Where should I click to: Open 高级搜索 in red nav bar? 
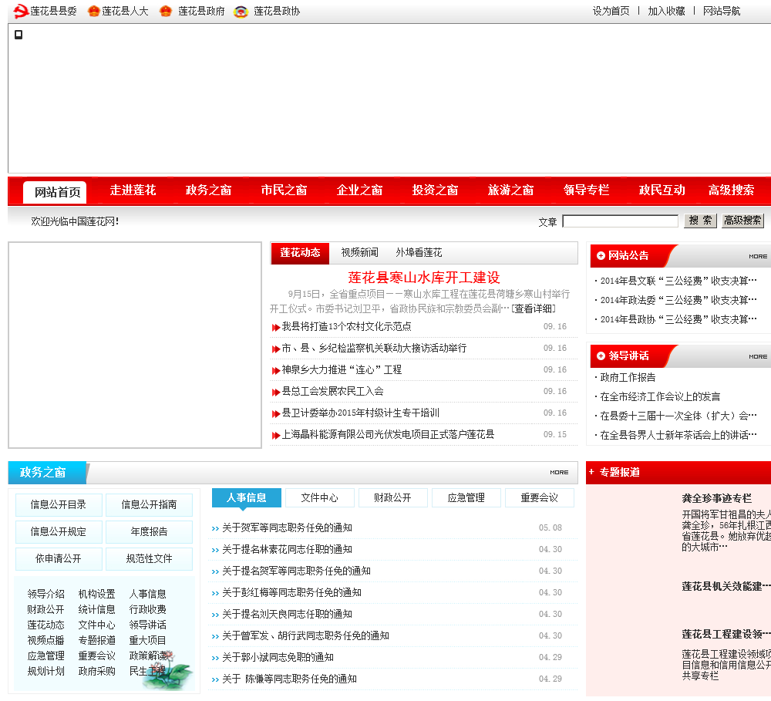[x=731, y=190]
